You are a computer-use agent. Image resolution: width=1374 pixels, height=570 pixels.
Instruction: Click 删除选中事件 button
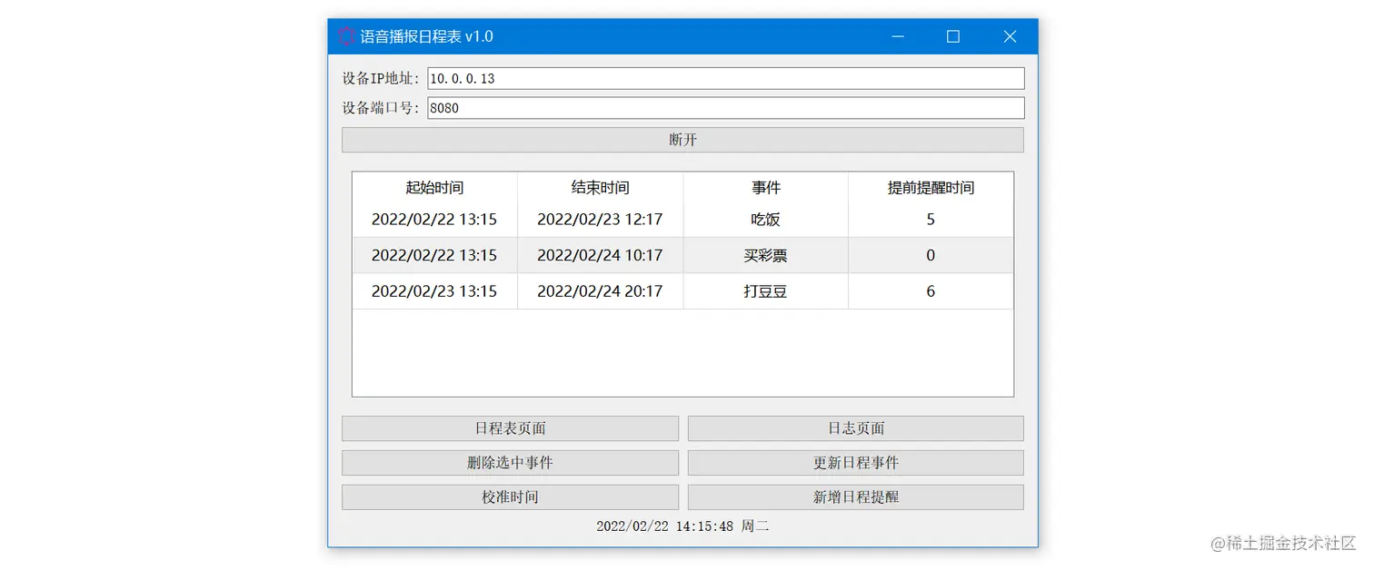(x=510, y=463)
